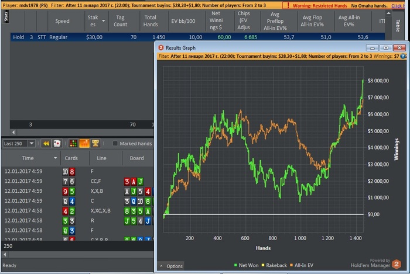Click the colored grid matrix icon
The image size is (410, 274).
73,143
